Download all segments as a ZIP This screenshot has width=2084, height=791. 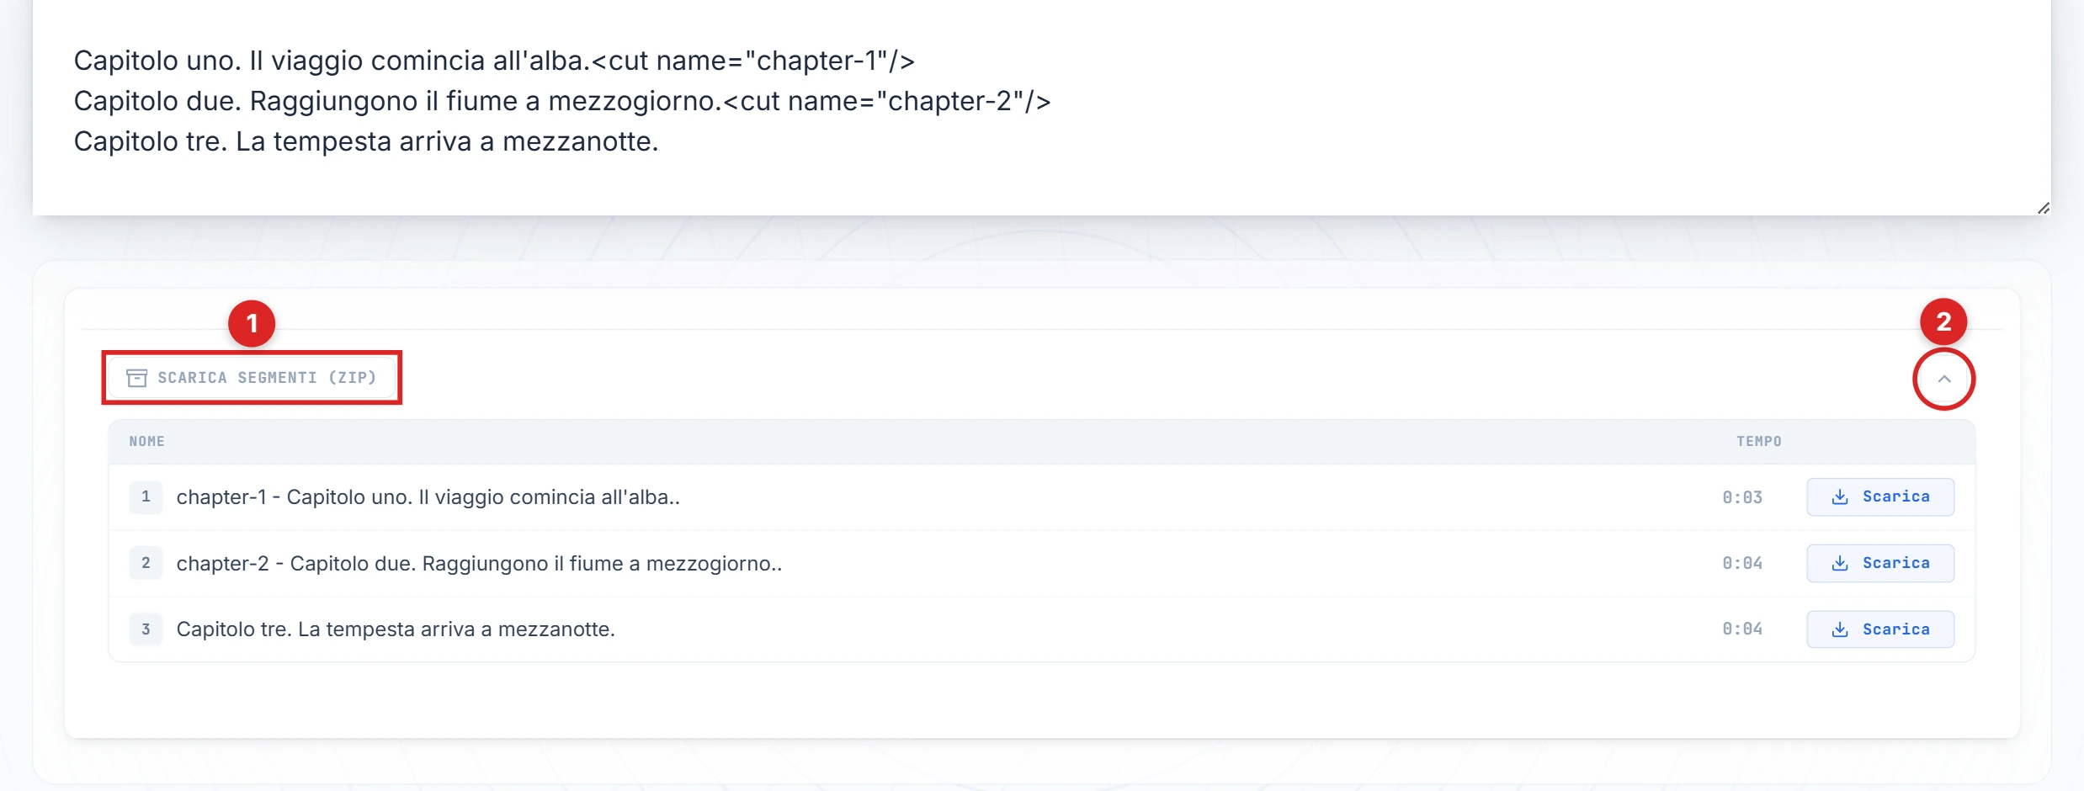tap(253, 378)
